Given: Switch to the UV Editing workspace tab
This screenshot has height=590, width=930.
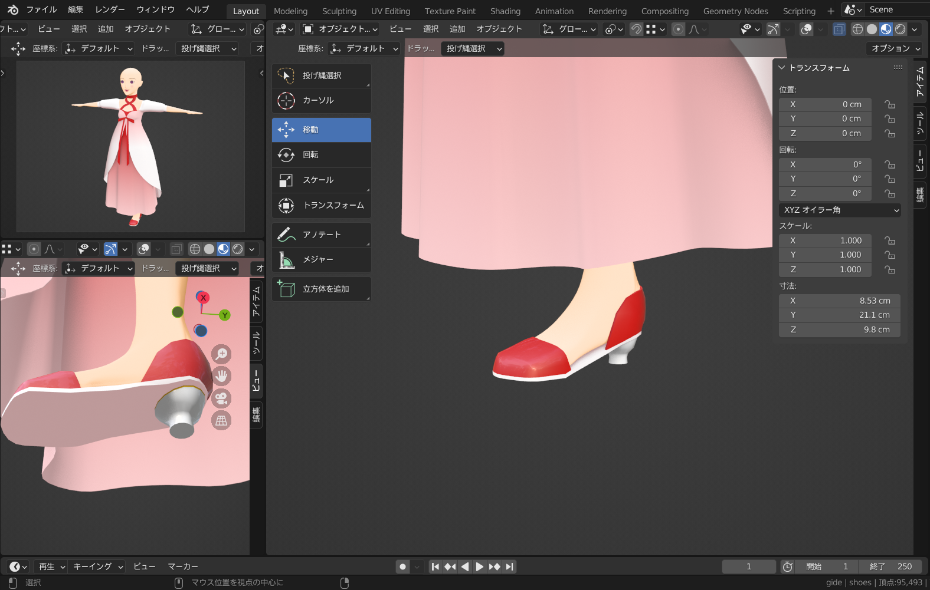Looking at the screenshot, I should (390, 11).
